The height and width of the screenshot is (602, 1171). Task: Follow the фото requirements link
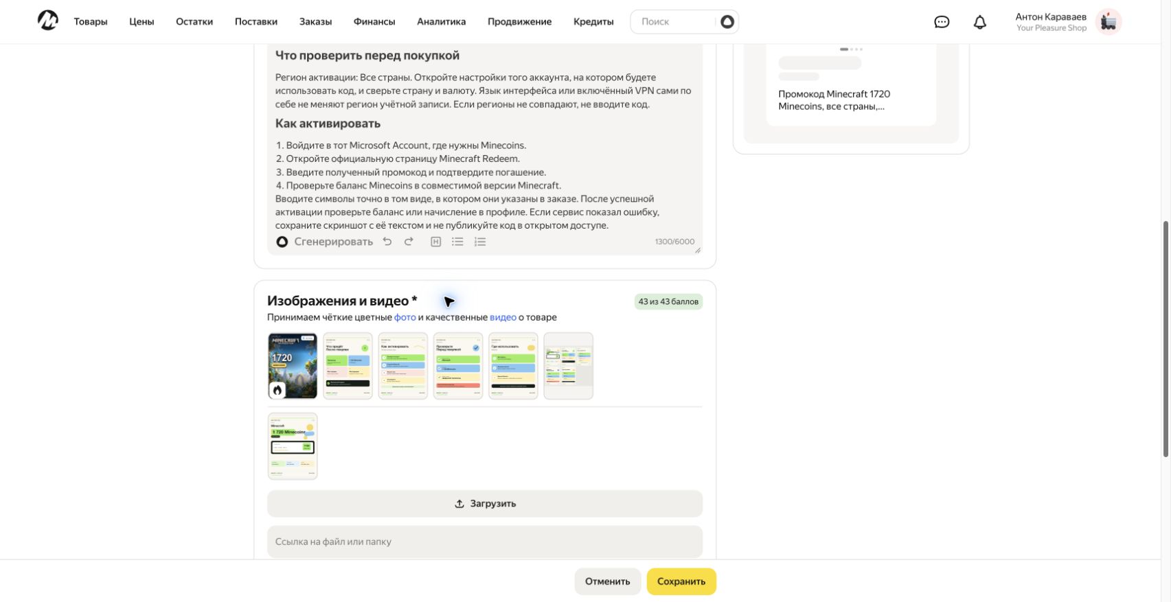coord(405,317)
